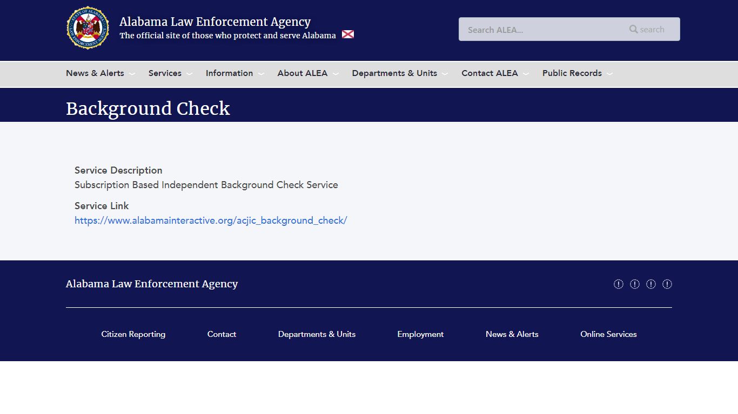Click the Subscription Based Independent Background text
Viewport: 738px width, 414px height.
(x=206, y=185)
